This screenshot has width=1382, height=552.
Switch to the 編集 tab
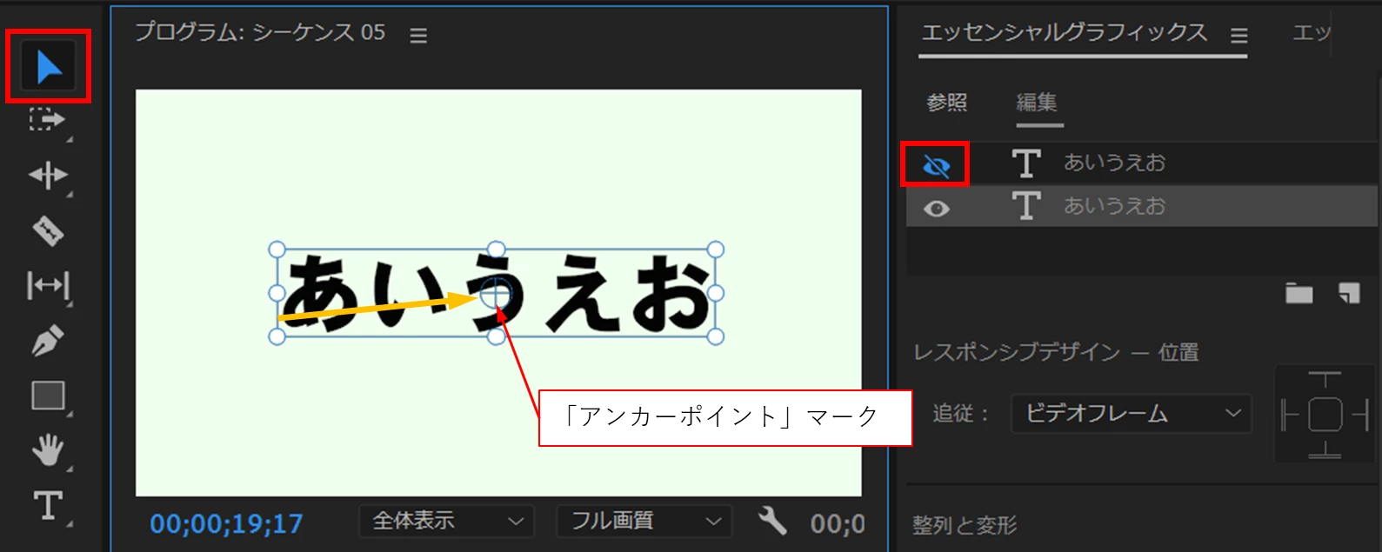1038,103
